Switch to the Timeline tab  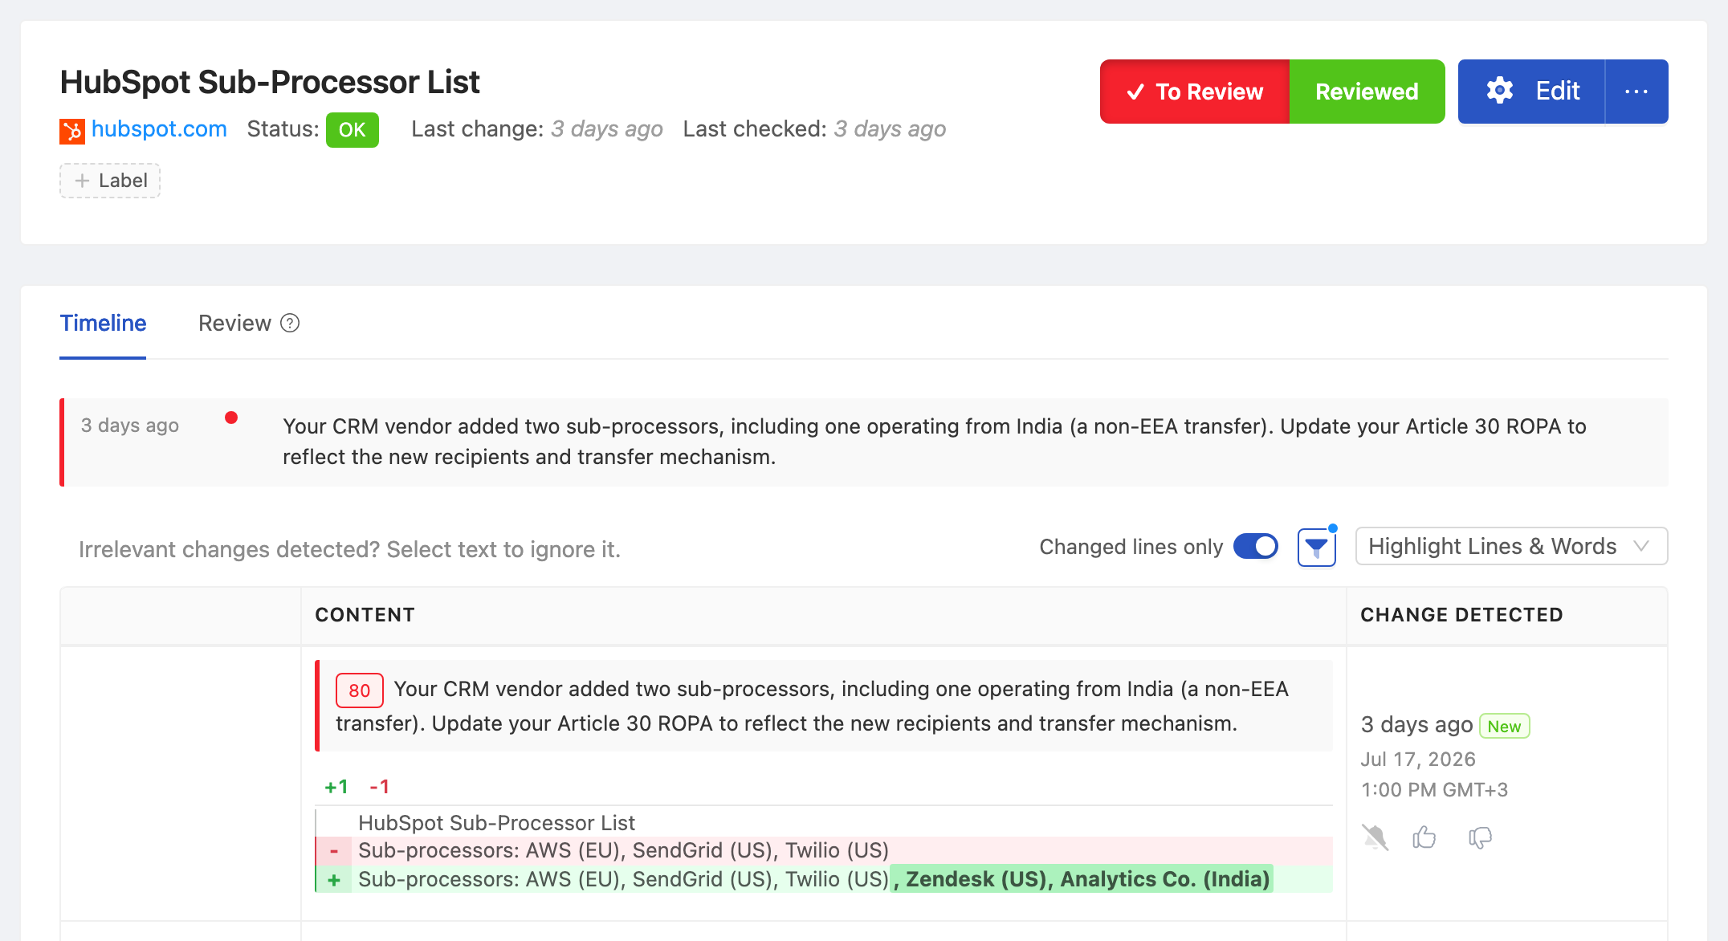tap(103, 323)
